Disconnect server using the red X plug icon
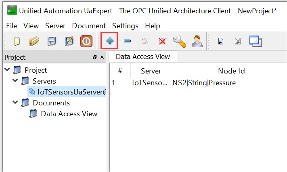Image resolution: width=287 pixels, height=172 pixels. pyautogui.click(x=162, y=41)
